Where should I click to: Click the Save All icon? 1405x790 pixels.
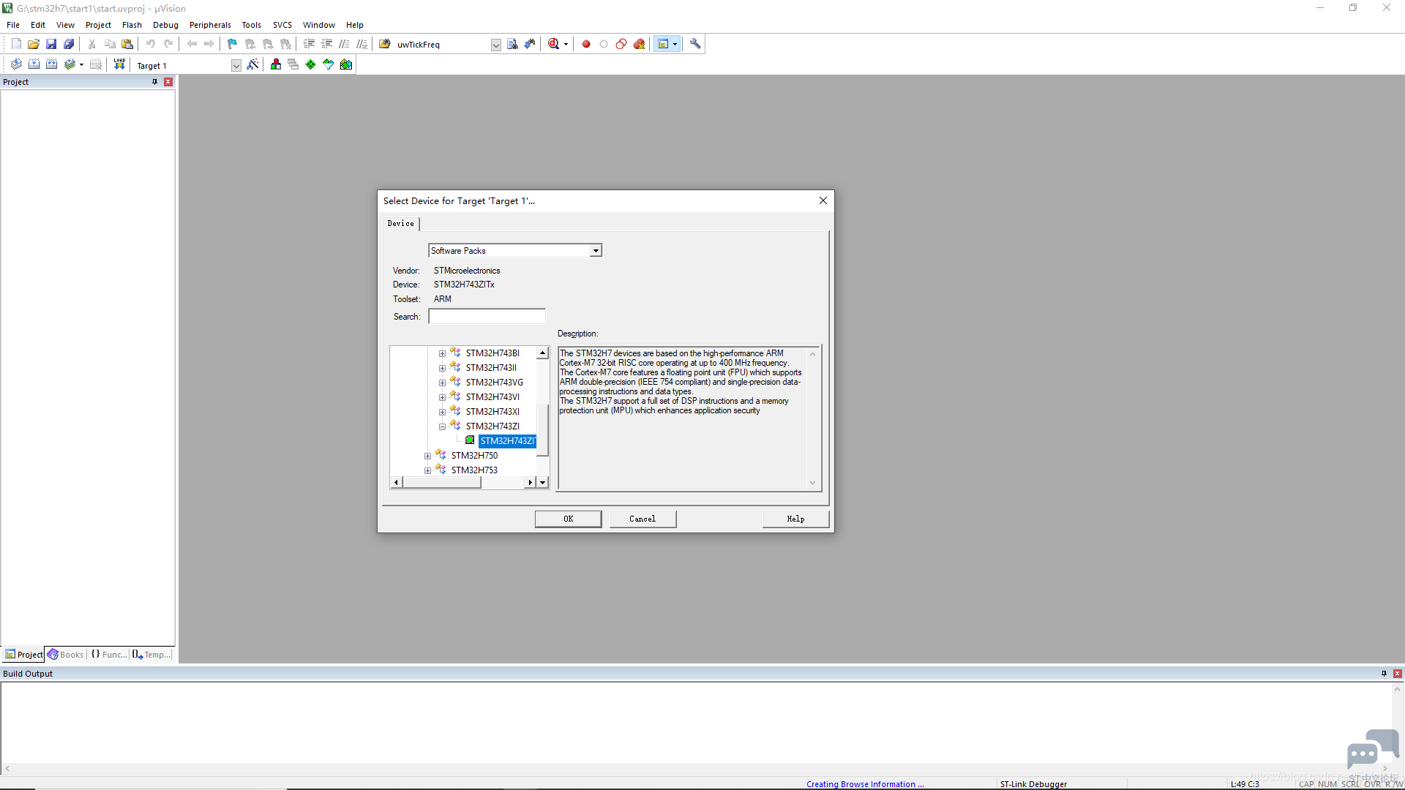(x=69, y=45)
